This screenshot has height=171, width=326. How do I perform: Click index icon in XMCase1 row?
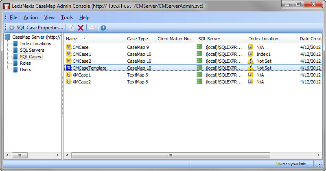pyautogui.click(x=251, y=75)
